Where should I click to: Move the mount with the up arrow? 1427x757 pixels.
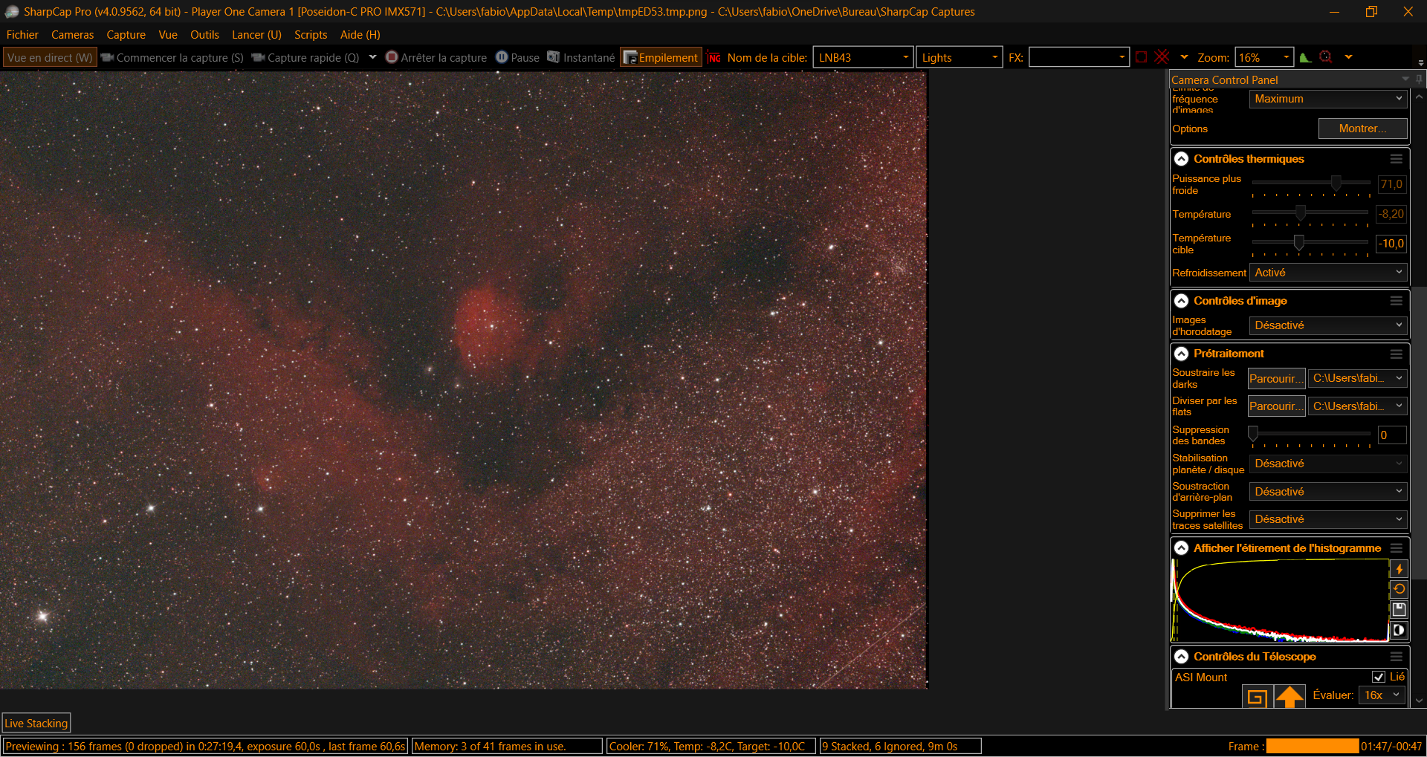pyautogui.click(x=1290, y=697)
